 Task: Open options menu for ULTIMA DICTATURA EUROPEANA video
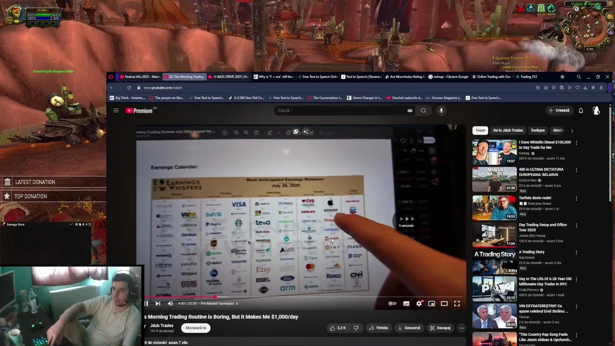pyautogui.click(x=576, y=170)
